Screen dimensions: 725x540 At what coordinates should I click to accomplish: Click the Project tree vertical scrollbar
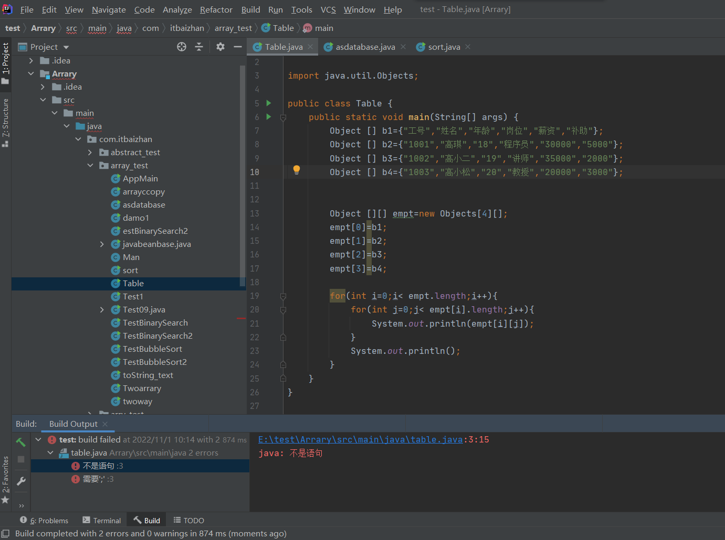(x=243, y=176)
